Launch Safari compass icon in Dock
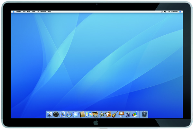Screen dimensions: 193x130 pyautogui.click(x=69, y=115)
